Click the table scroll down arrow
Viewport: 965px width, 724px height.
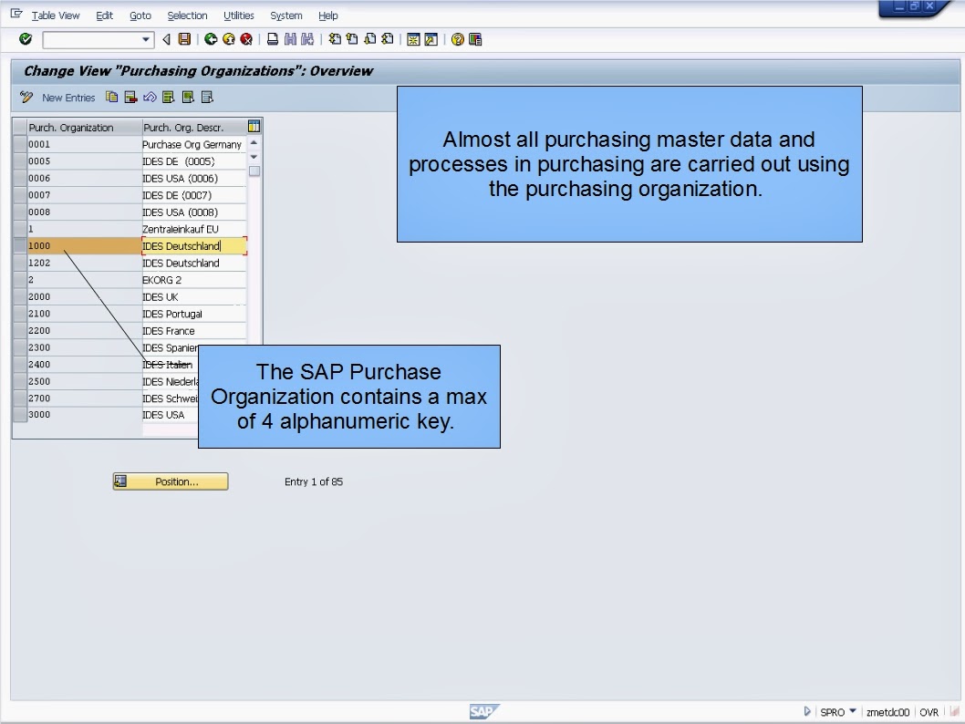pyautogui.click(x=254, y=157)
